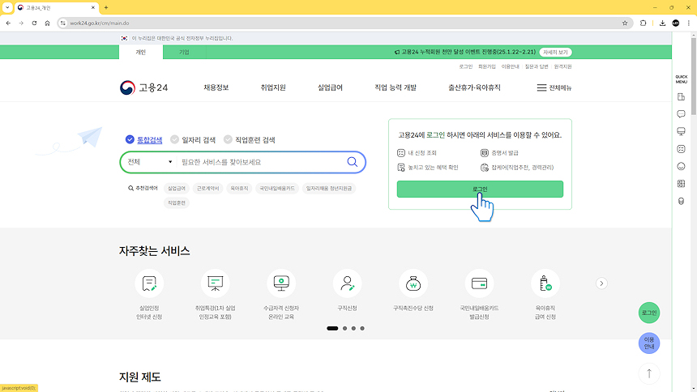The width and height of the screenshot is (697, 392).
Task: Open the 채용정보 menu
Action: [216, 87]
